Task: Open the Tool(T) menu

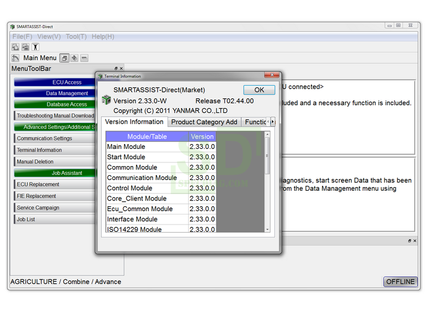Action: tap(76, 37)
